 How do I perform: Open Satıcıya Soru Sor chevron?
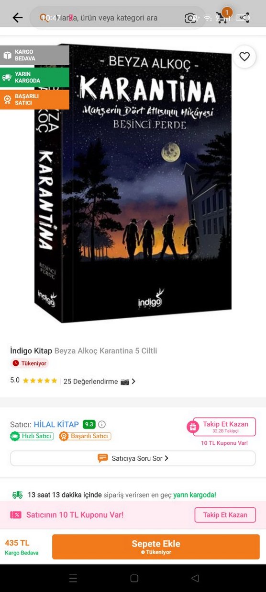coord(166,458)
